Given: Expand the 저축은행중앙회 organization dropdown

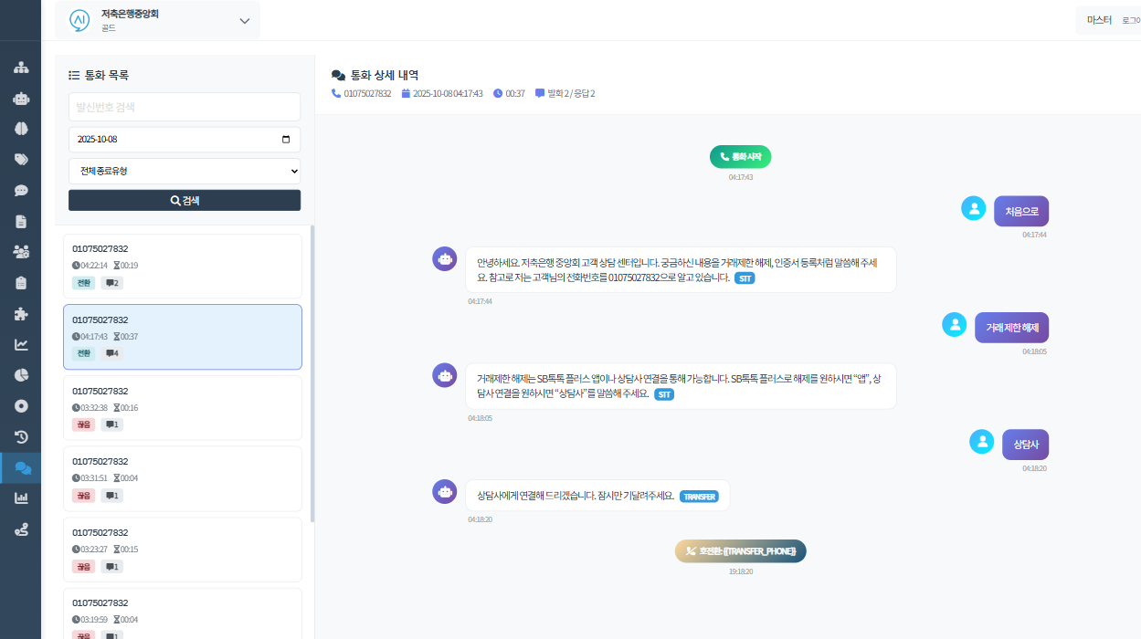Looking at the screenshot, I should click(x=244, y=21).
